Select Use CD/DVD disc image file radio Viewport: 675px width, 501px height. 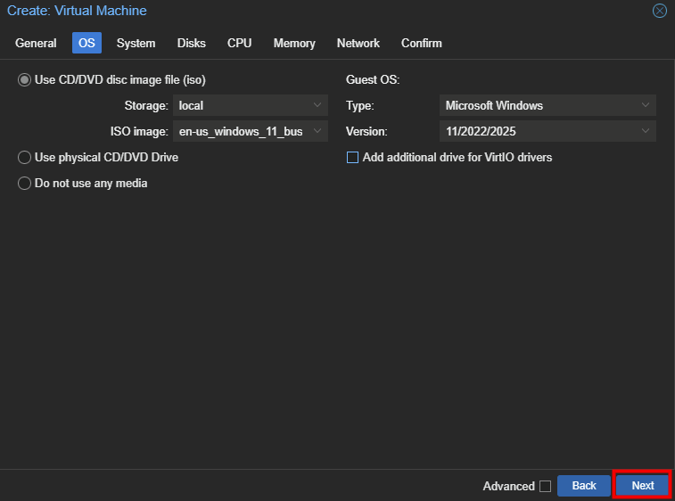[x=25, y=80]
